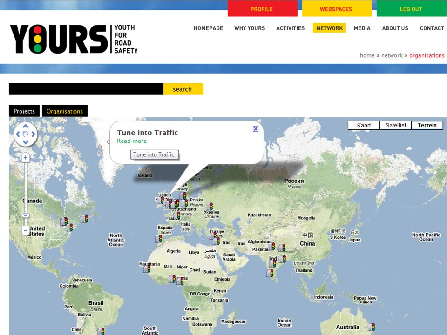Click Read more in the popup
447x335 pixels.
(132, 141)
